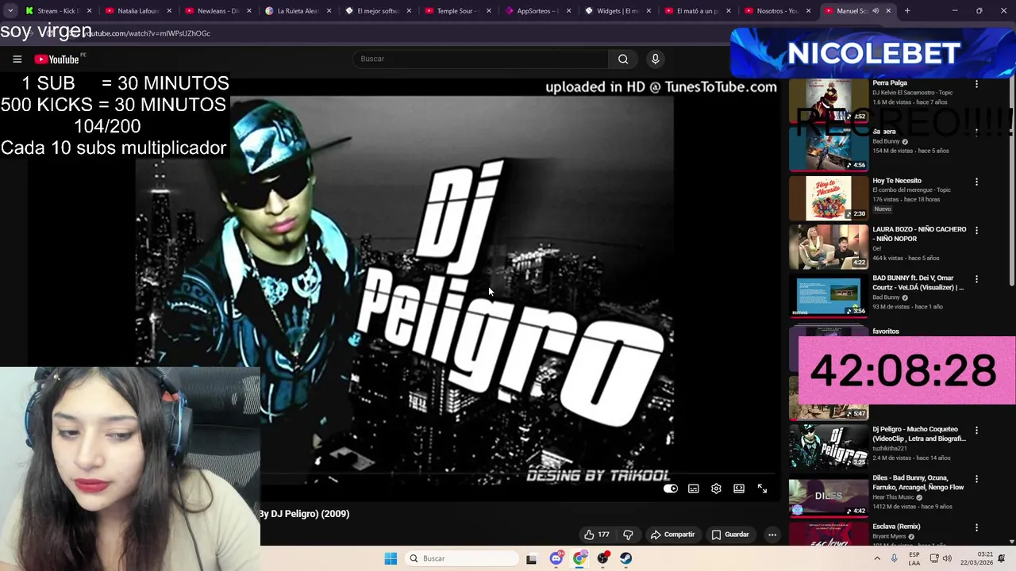
Task: Click the search magnifier button
Action: click(623, 59)
